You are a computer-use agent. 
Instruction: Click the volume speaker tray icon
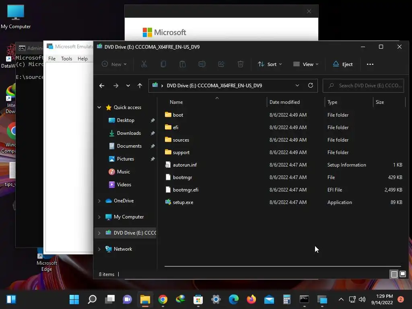tap(362, 299)
